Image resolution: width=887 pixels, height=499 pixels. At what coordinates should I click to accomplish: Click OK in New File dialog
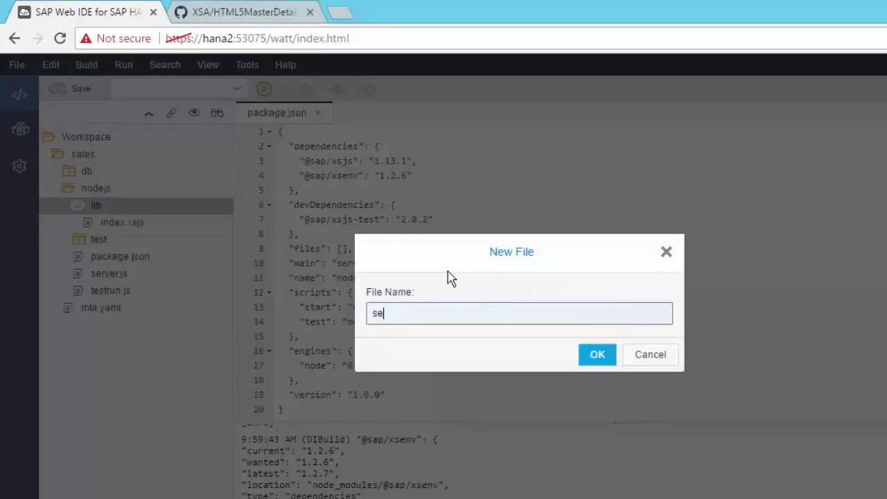tap(597, 354)
